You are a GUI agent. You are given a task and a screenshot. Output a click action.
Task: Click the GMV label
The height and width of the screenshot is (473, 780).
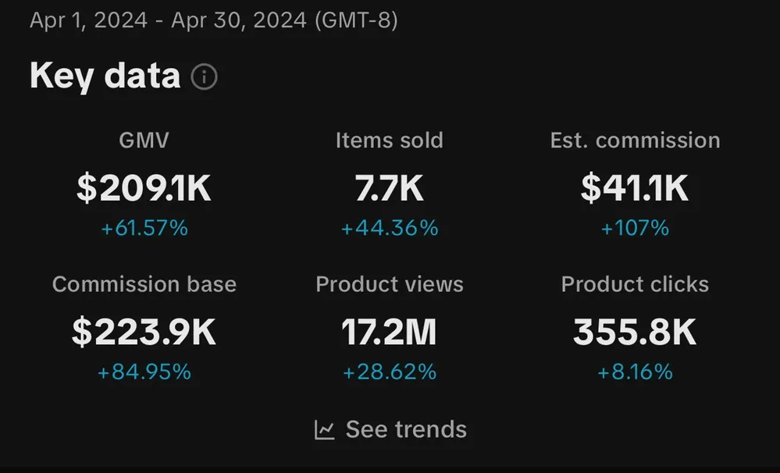pos(144,140)
